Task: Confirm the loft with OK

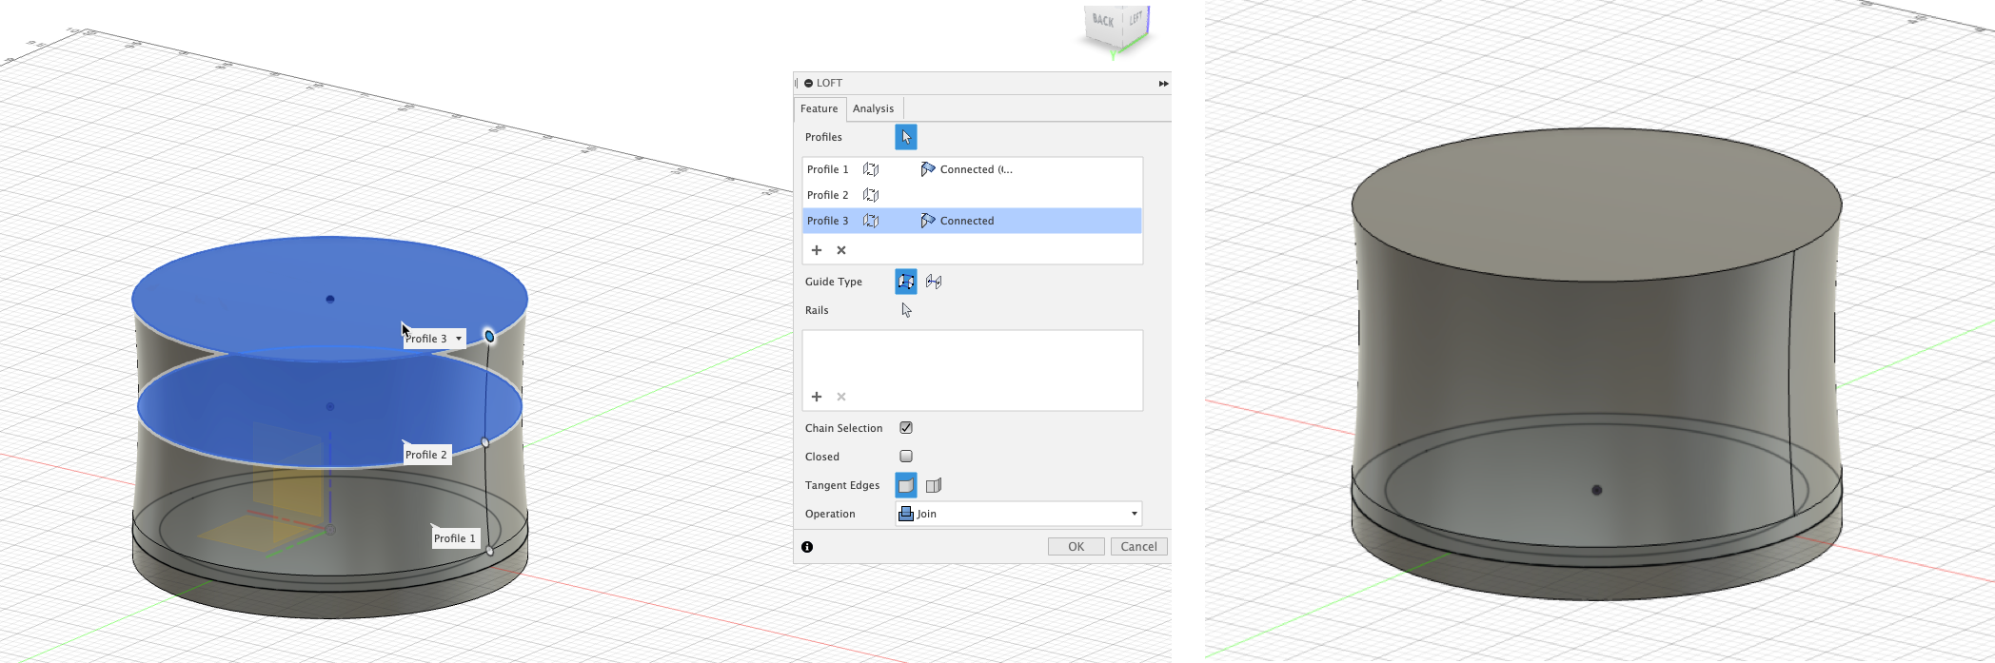Action: 1076,547
